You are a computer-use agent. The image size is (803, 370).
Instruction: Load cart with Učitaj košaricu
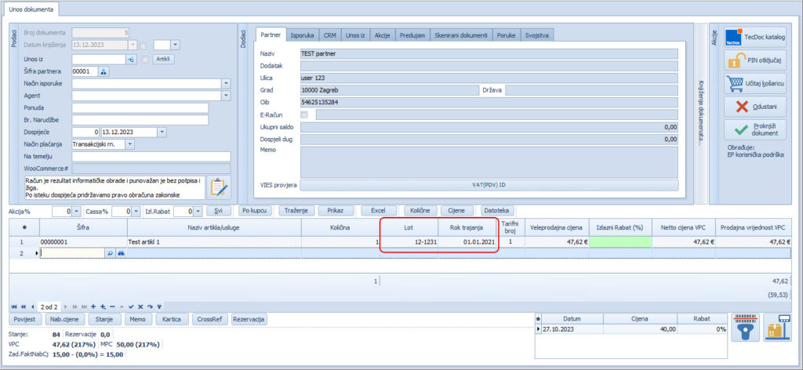(755, 83)
